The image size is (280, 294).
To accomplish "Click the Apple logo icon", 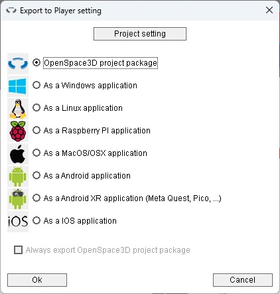I will 18,154.
